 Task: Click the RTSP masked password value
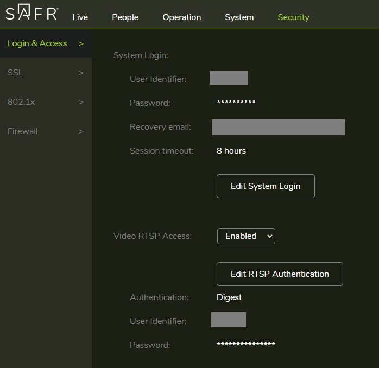point(245,345)
